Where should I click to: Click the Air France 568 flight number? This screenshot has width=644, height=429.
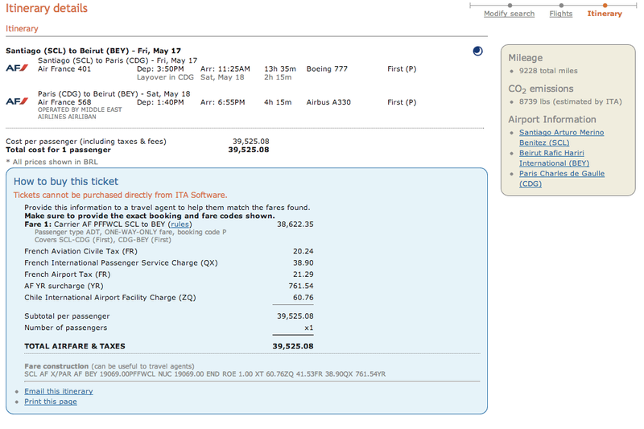(x=64, y=102)
